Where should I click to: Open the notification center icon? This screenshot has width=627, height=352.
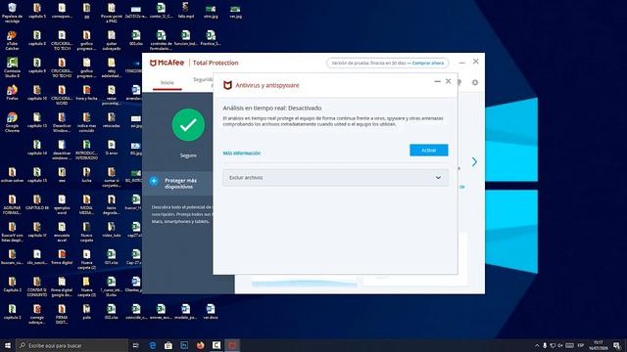point(617,345)
